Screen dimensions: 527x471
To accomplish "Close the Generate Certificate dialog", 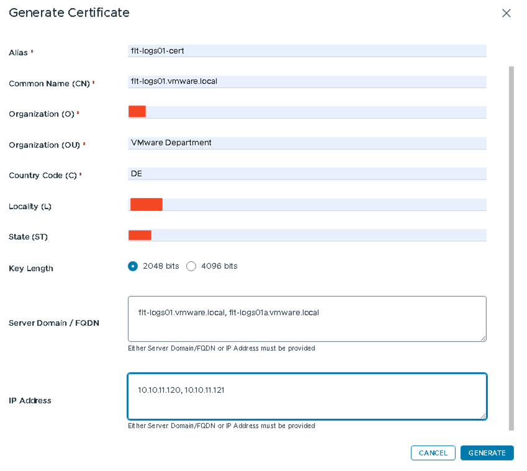I will (506, 13).
